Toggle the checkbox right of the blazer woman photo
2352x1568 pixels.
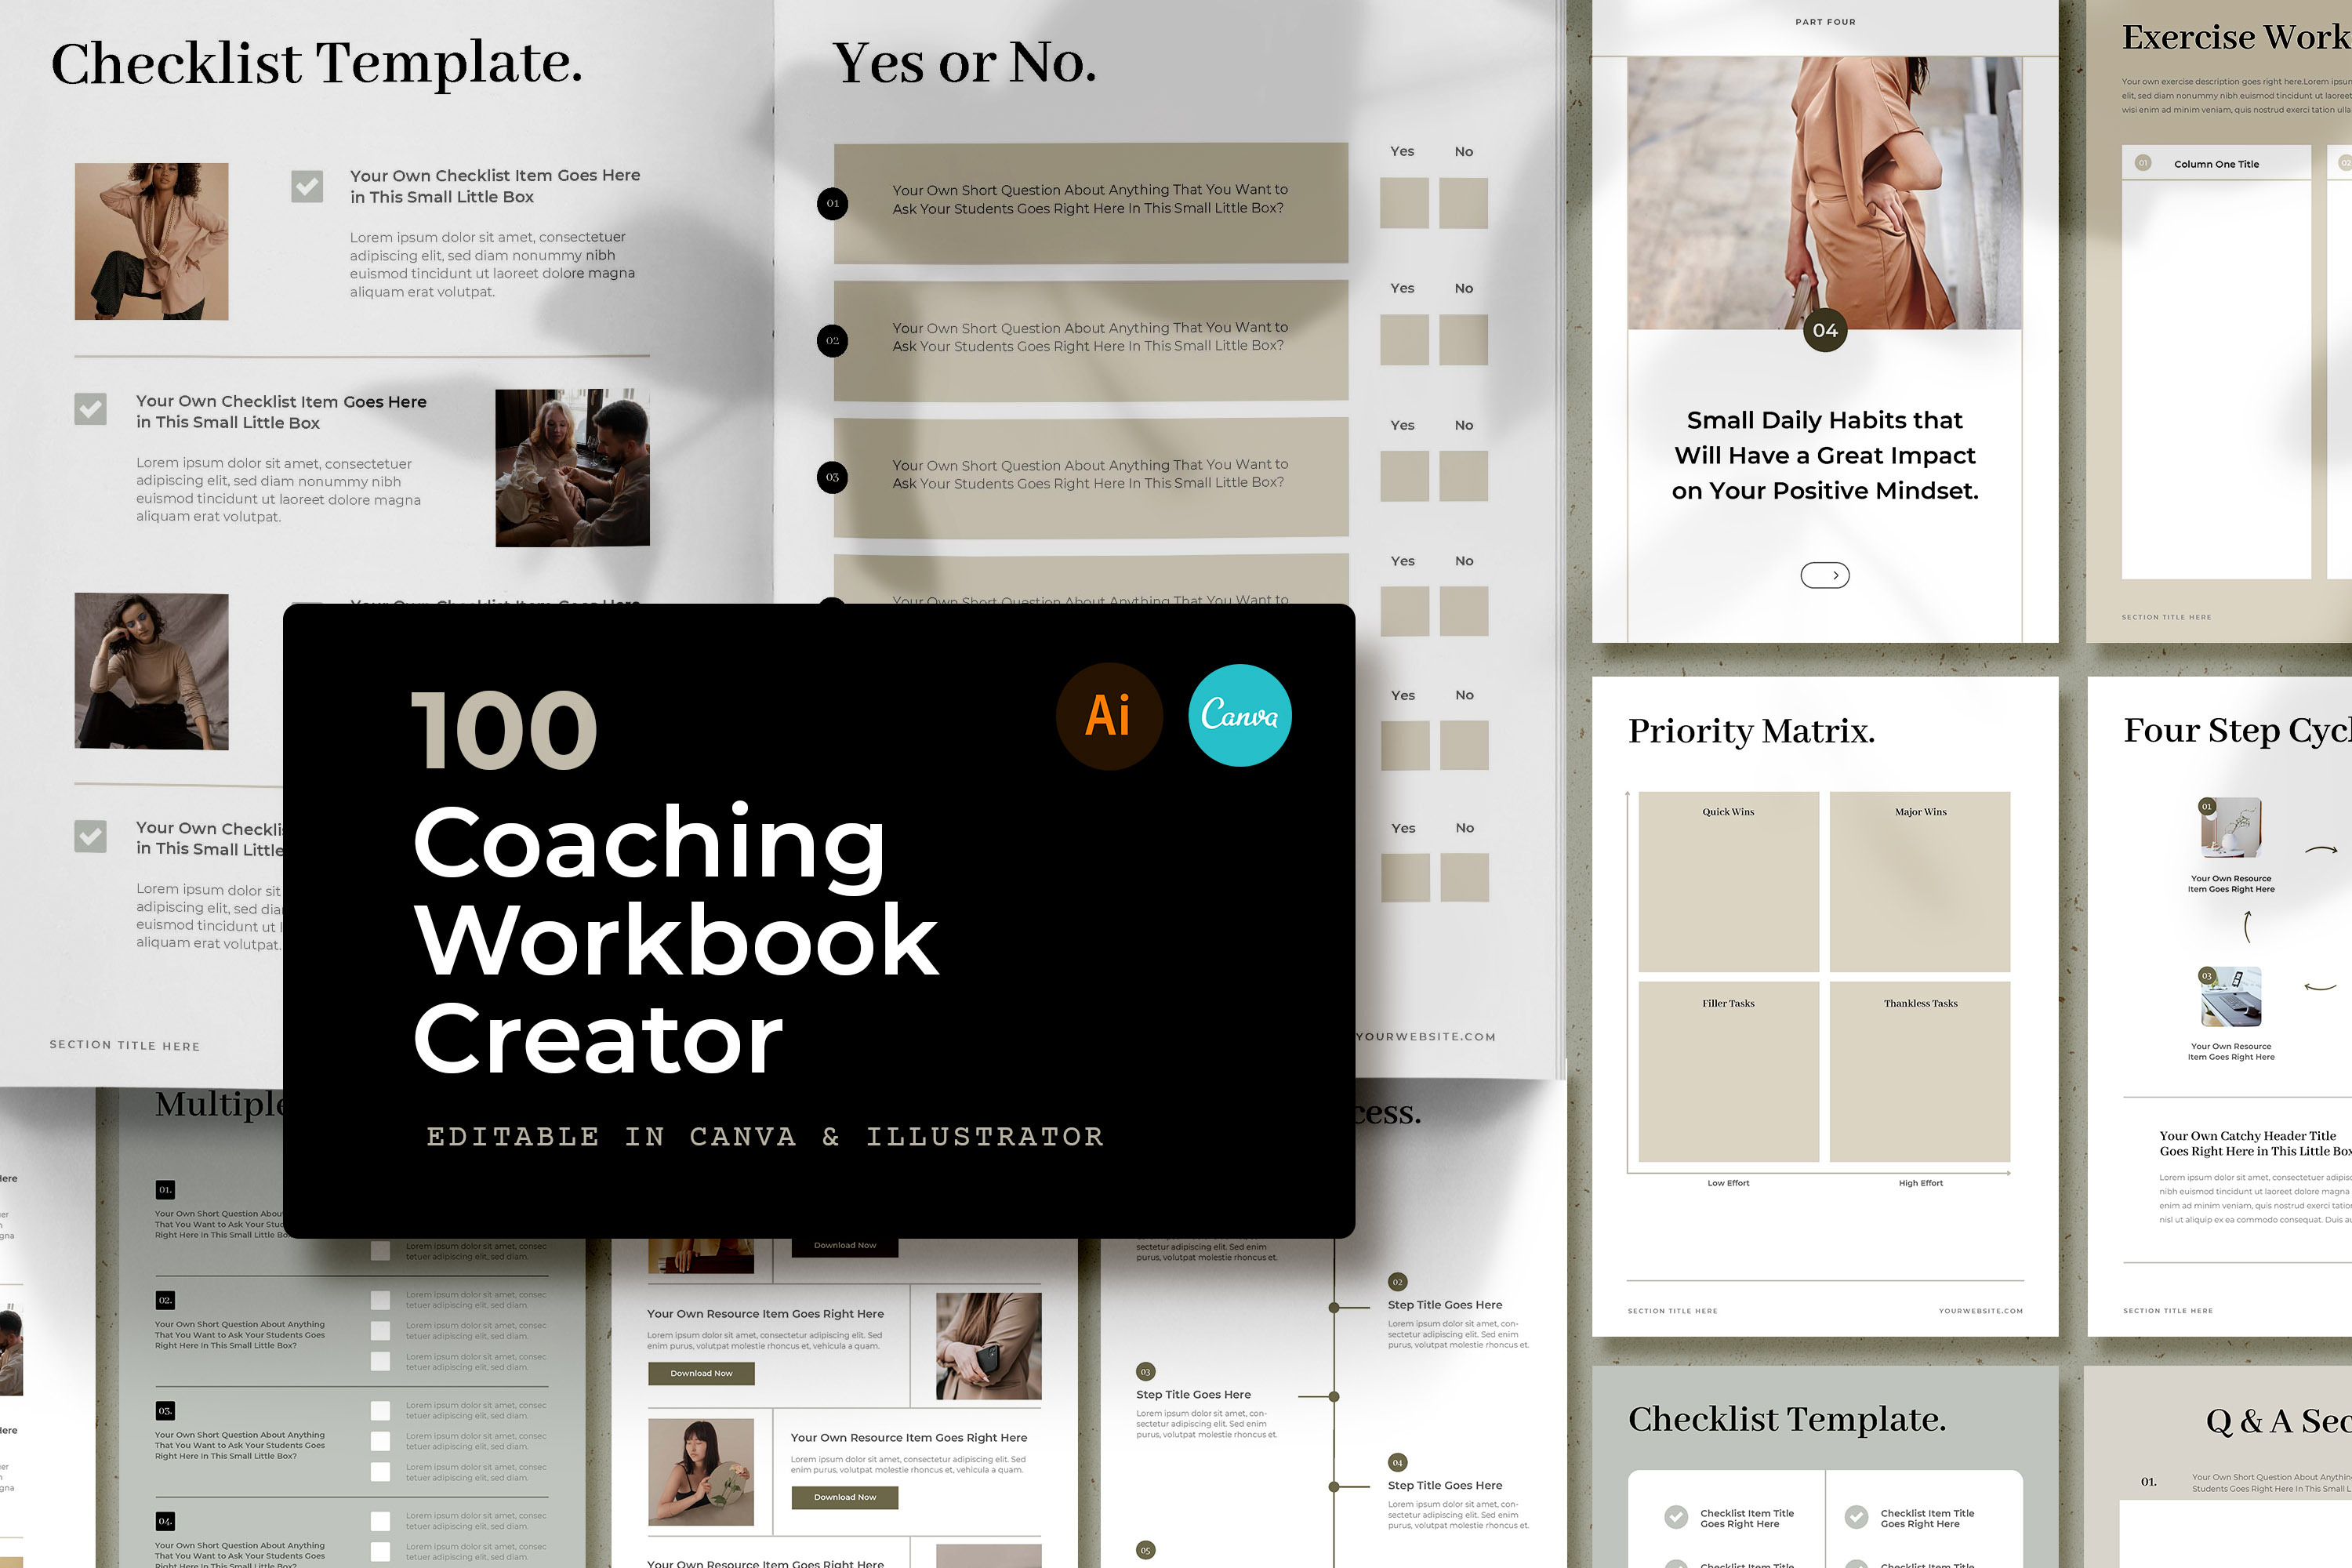click(x=307, y=186)
